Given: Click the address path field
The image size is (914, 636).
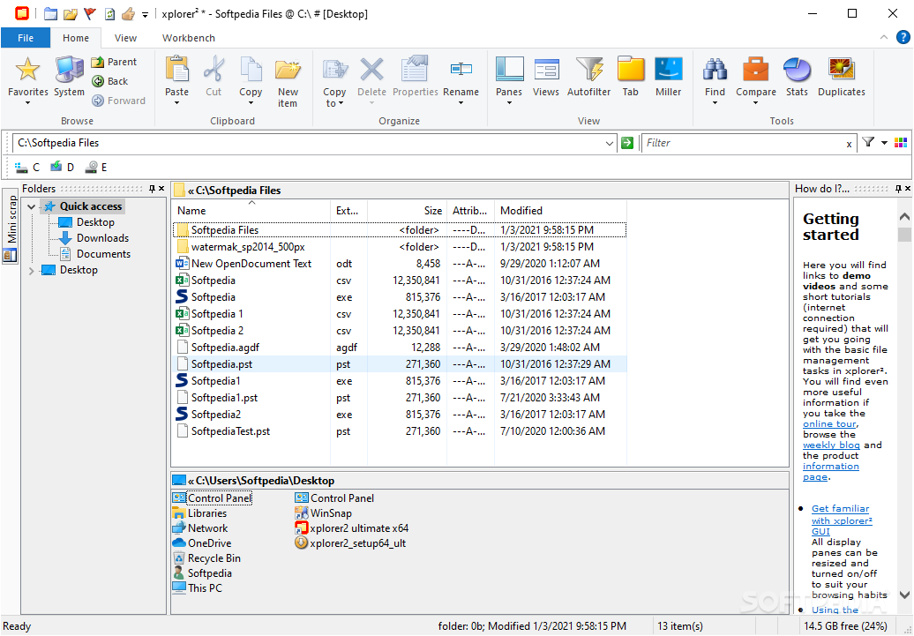Looking at the screenshot, I should (x=308, y=143).
